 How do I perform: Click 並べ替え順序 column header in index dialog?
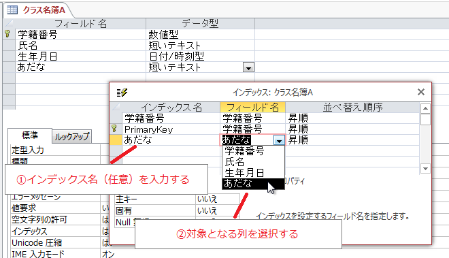pos(352,108)
